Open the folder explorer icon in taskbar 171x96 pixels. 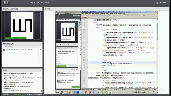(66, 92)
